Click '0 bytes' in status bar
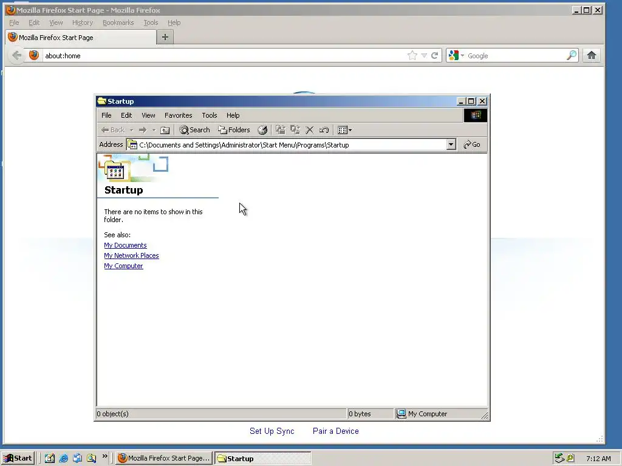 pos(360,414)
